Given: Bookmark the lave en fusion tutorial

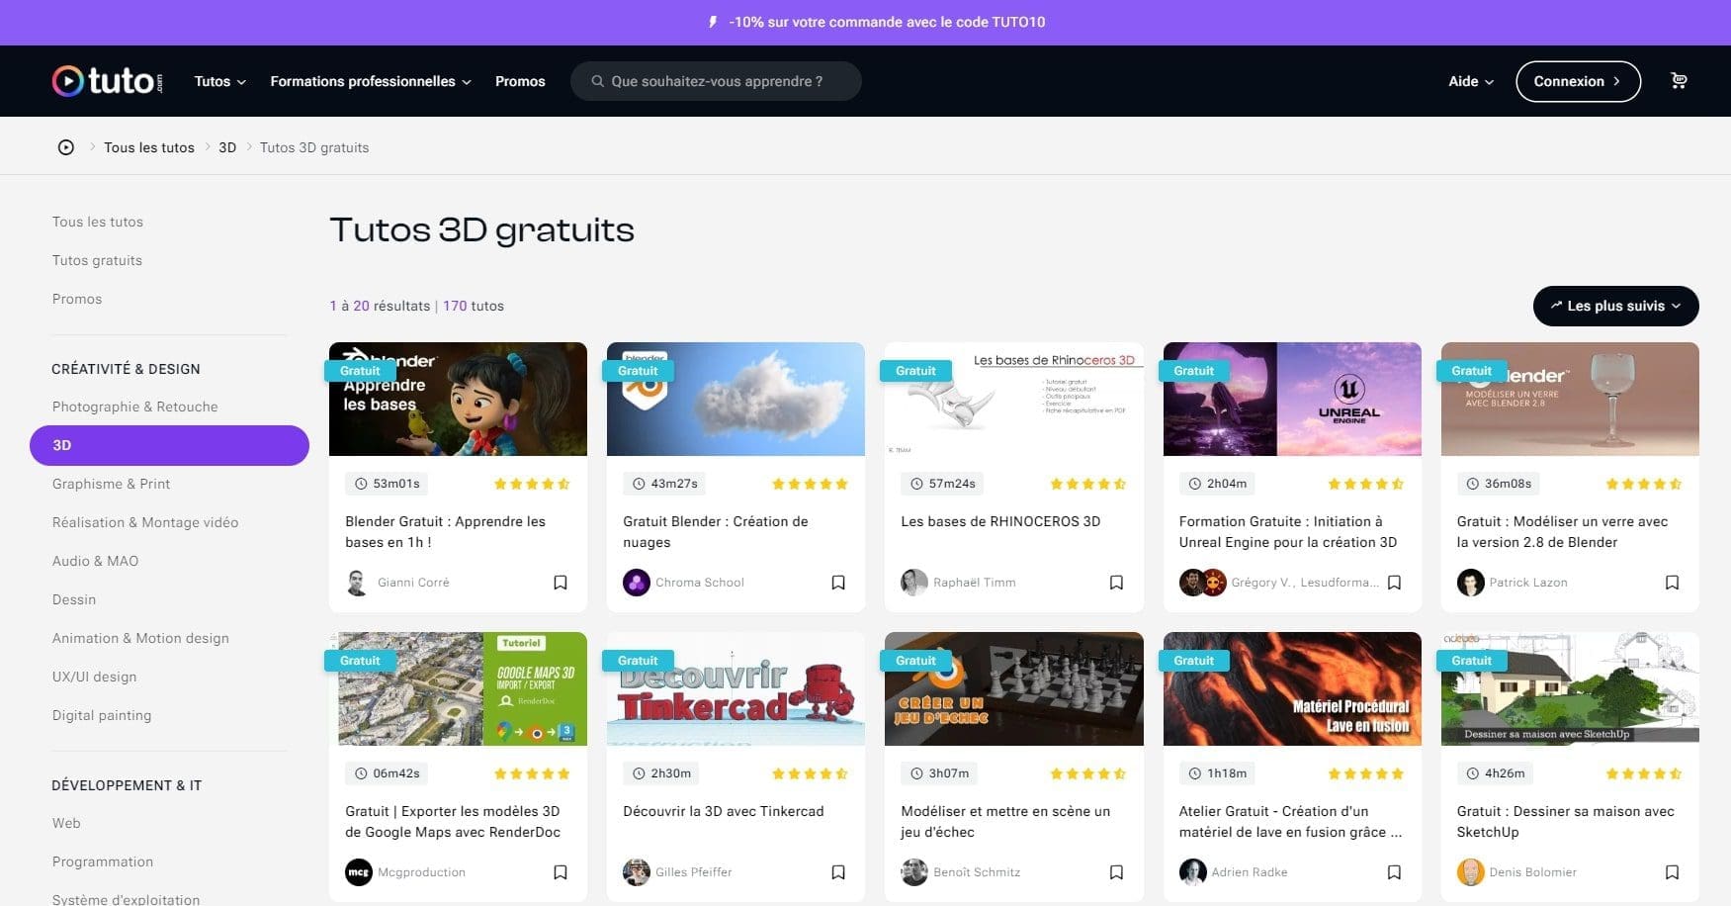Looking at the screenshot, I should click(x=1394, y=872).
